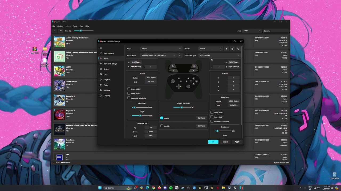Click the Trigger Threshold slider
The width and height of the screenshot is (341, 191).
[181, 107]
